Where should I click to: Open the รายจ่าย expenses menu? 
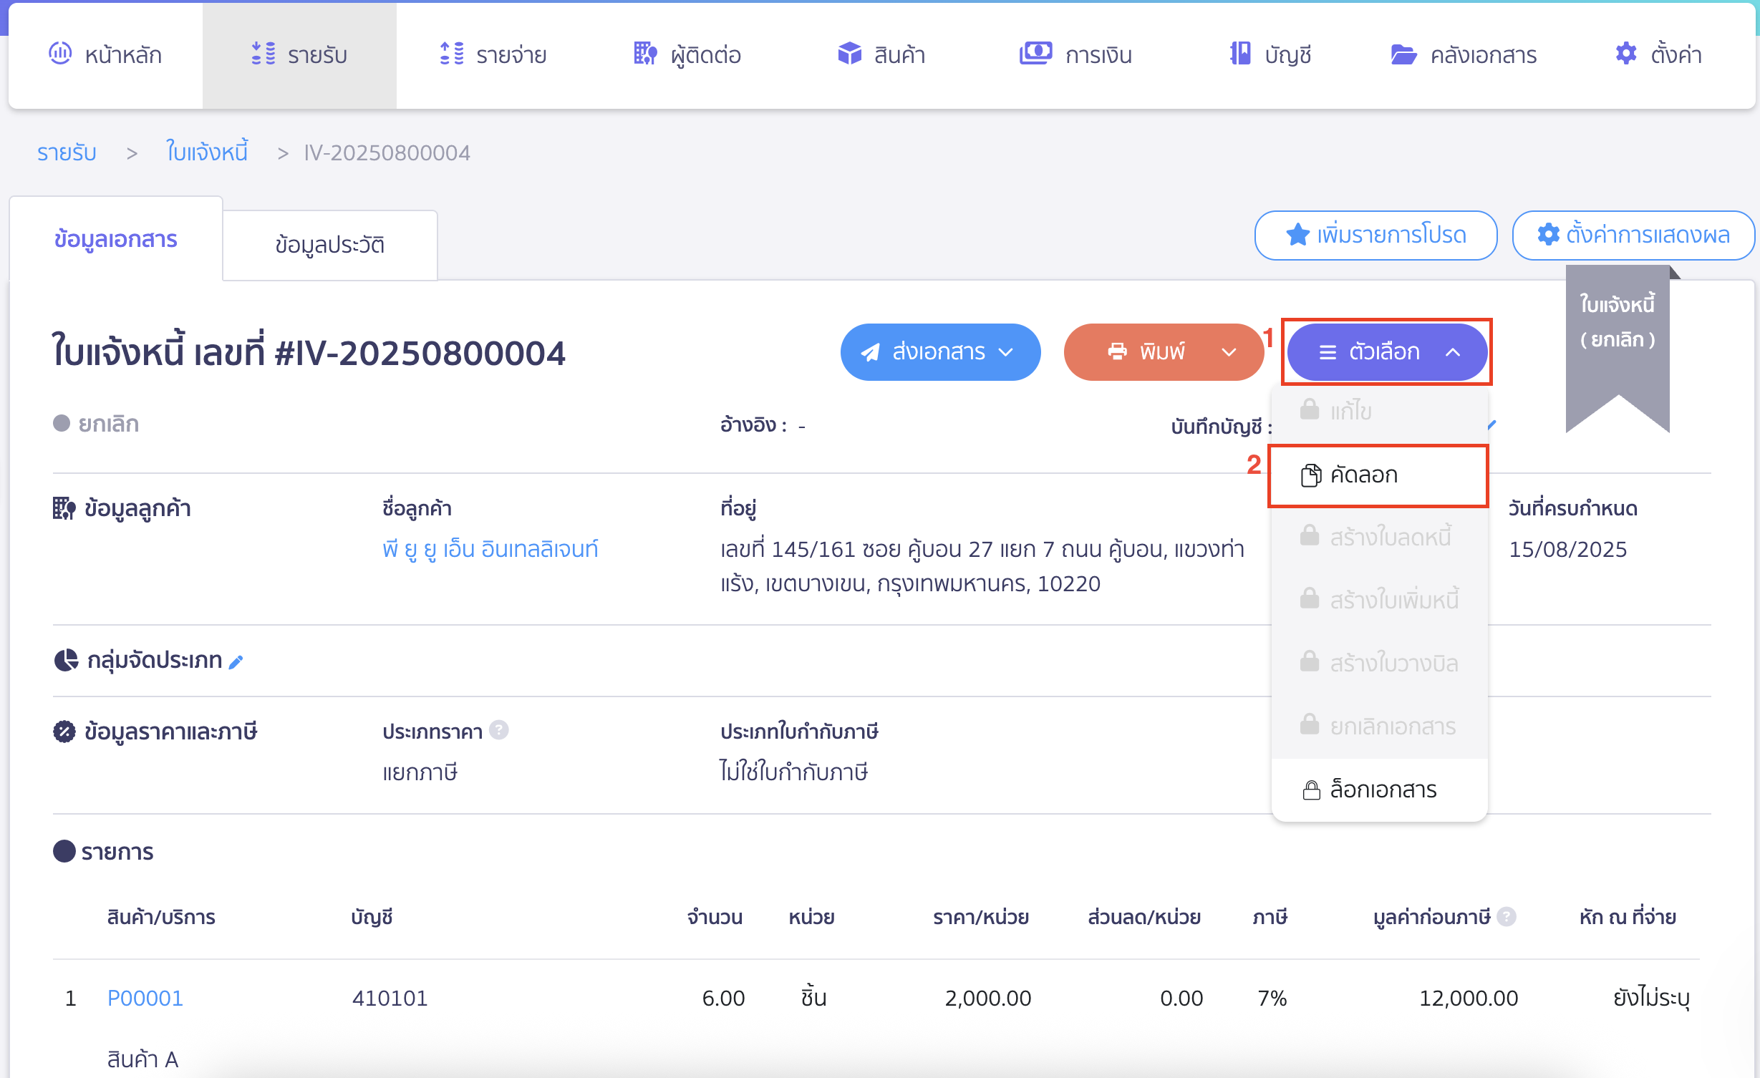tap(493, 55)
